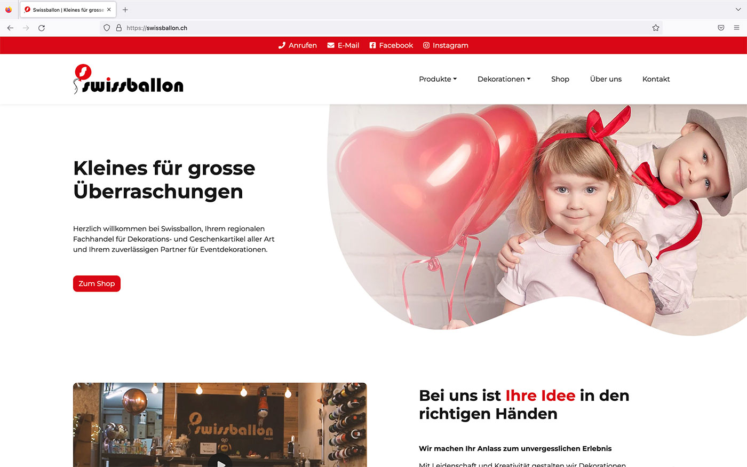Bookmark this page with the star icon
The height and width of the screenshot is (467, 747).
[656, 28]
